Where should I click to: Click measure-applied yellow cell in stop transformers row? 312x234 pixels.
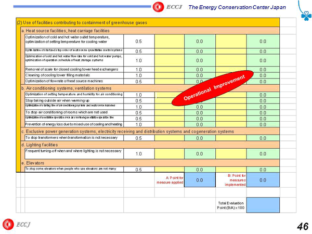click(x=170, y=138)
